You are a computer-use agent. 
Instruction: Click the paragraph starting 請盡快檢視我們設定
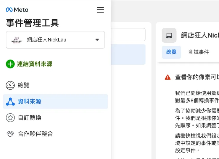pyautogui.click(x=197, y=143)
